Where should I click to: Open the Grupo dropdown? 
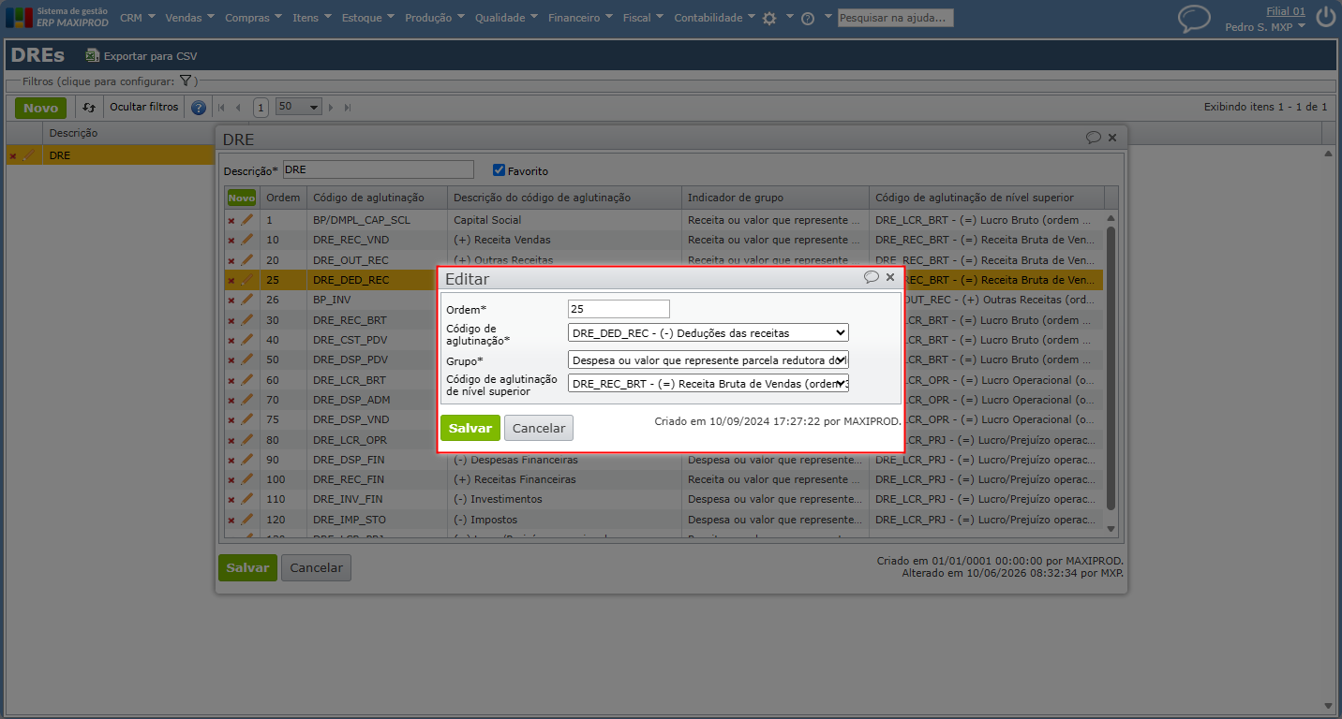(x=708, y=359)
